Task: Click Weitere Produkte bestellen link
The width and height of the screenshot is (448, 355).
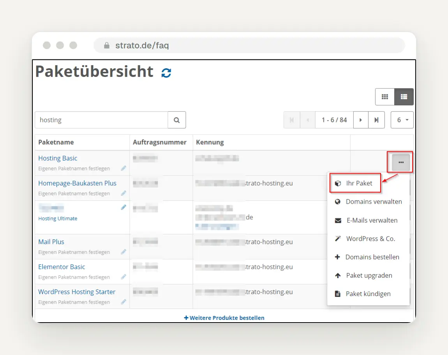Action: (224, 318)
